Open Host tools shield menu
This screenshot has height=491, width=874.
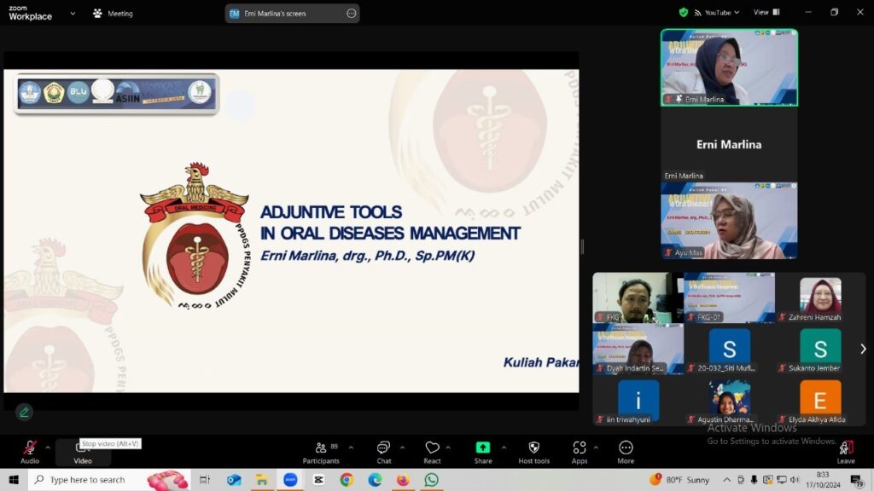click(x=534, y=452)
